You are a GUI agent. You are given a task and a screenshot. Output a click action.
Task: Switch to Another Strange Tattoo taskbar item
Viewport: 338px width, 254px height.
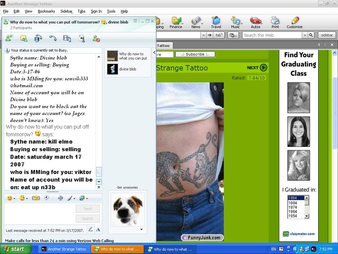tap(64, 249)
